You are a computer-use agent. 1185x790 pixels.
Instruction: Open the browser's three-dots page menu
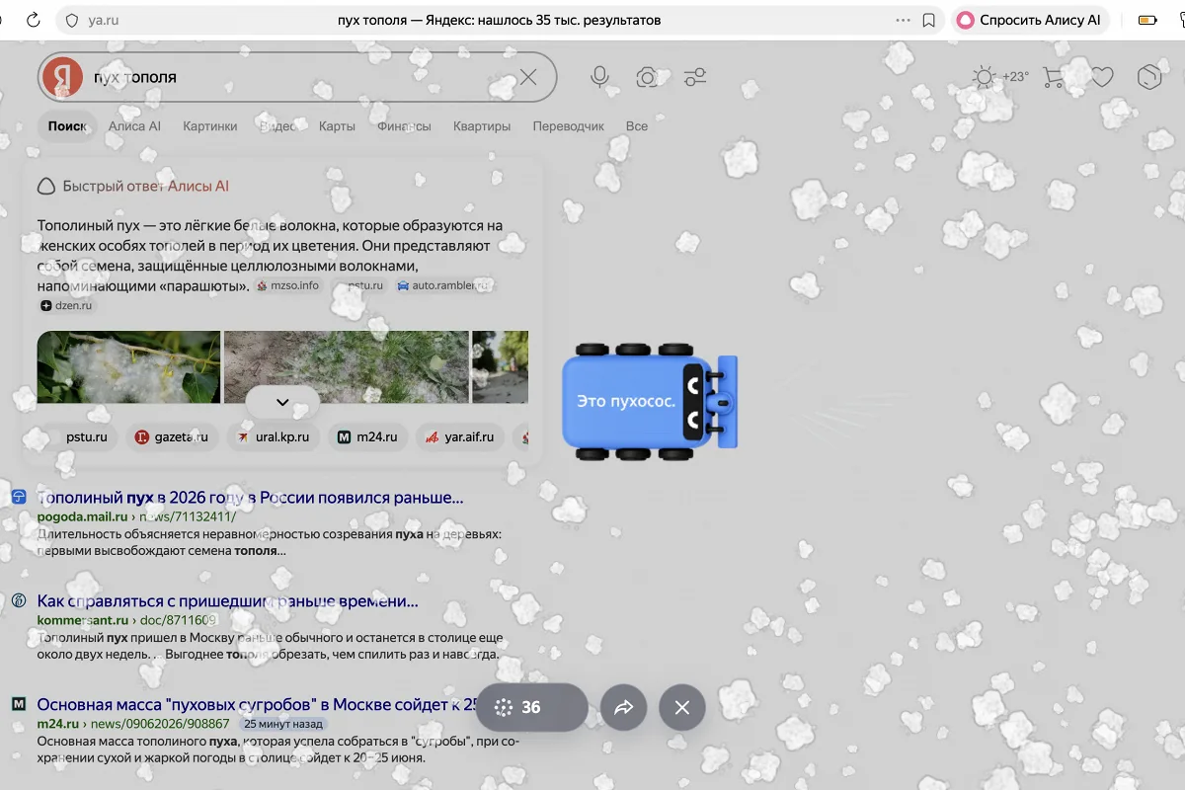pos(903,20)
